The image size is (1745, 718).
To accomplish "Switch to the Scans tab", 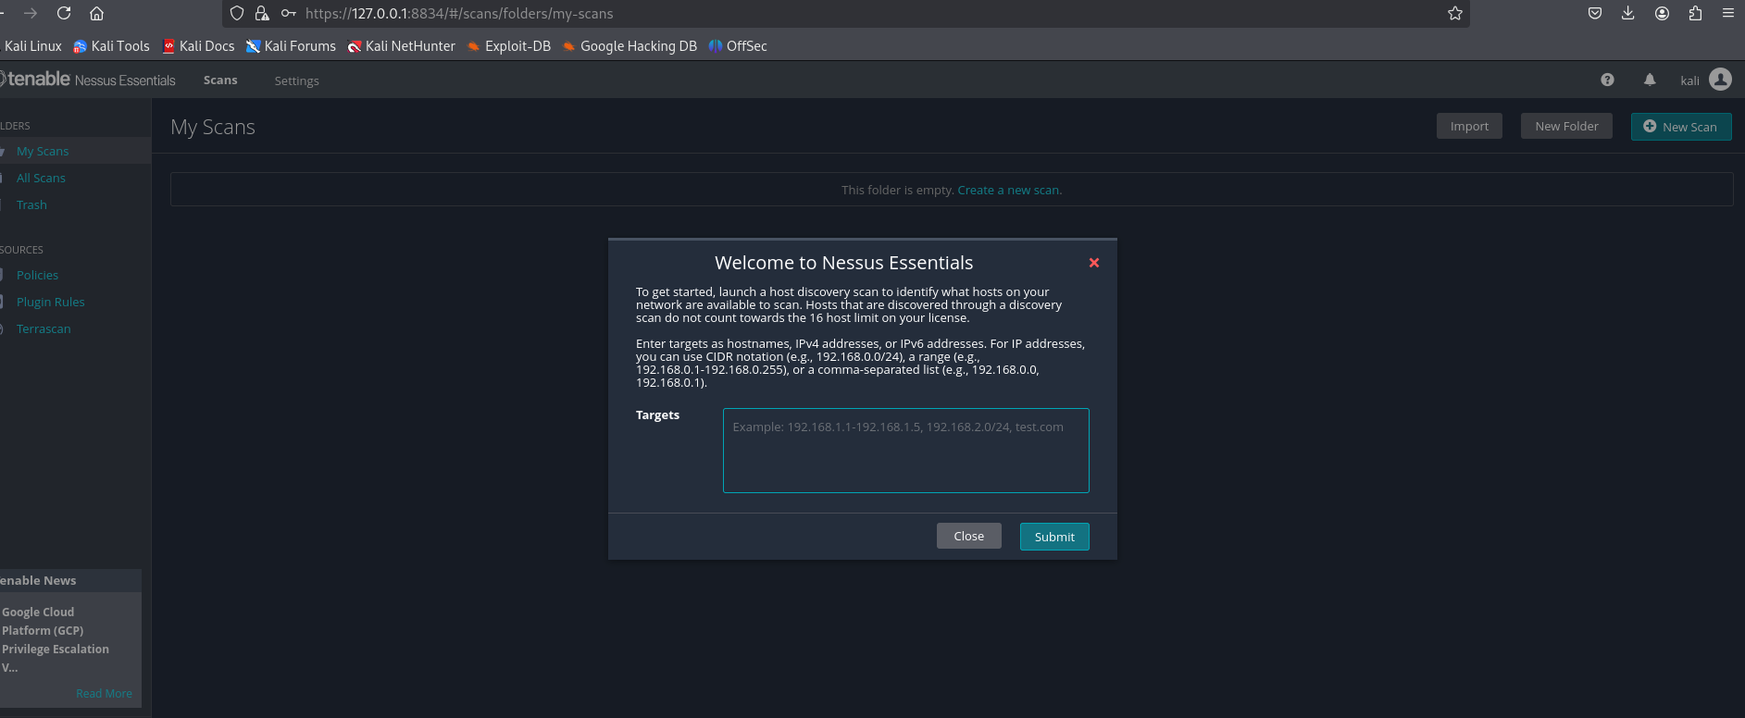I will [x=220, y=80].
